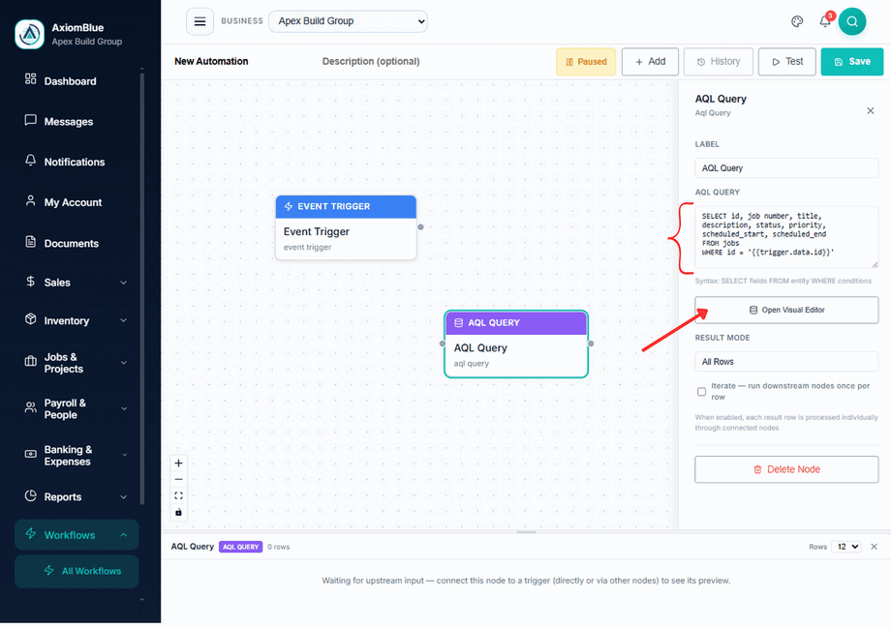Save the automation
The height and width of the screenshot is (629, 891).
tap(852, 61)
